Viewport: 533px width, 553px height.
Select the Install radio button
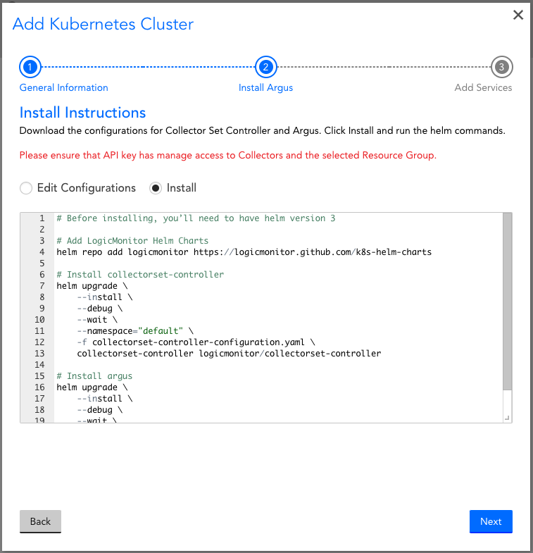tap(156, 188)
